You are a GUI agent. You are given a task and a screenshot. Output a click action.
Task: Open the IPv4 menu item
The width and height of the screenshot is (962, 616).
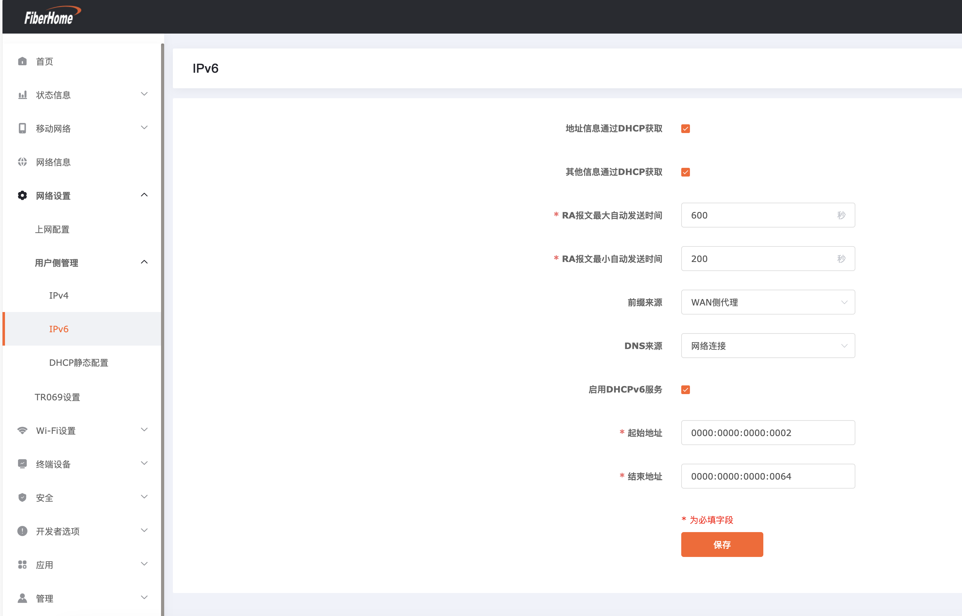click(59, 296)
